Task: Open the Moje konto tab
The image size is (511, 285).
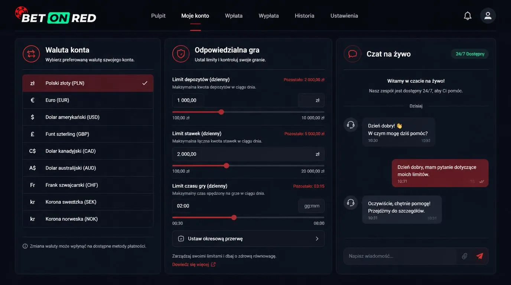Action: 195,16
